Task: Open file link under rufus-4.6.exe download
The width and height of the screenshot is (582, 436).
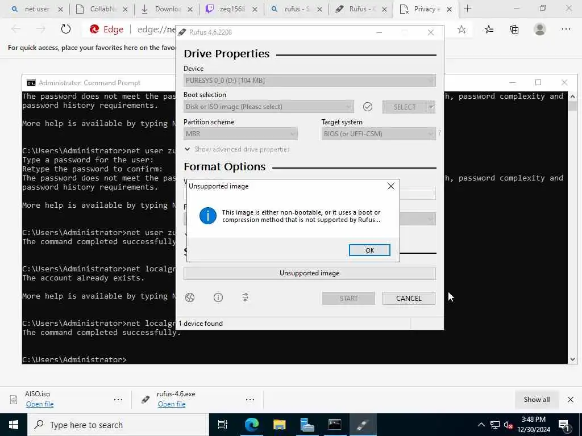Action: click(172, 404)
